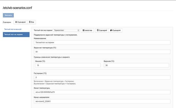This screenshot has width=176, height=108.
Task: Duplicate scenario using the copy Сценарий button
Action: pyautogui.click(x=115, y=30)
